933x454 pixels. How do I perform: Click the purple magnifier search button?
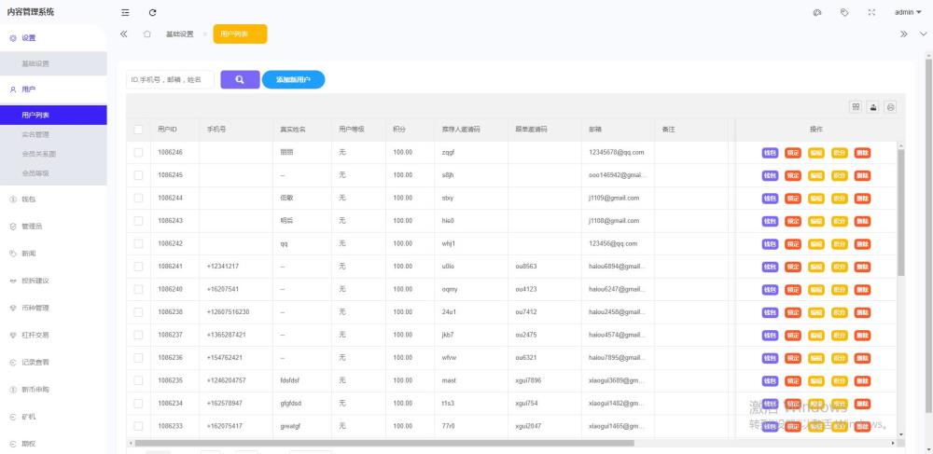pos(240,80)
